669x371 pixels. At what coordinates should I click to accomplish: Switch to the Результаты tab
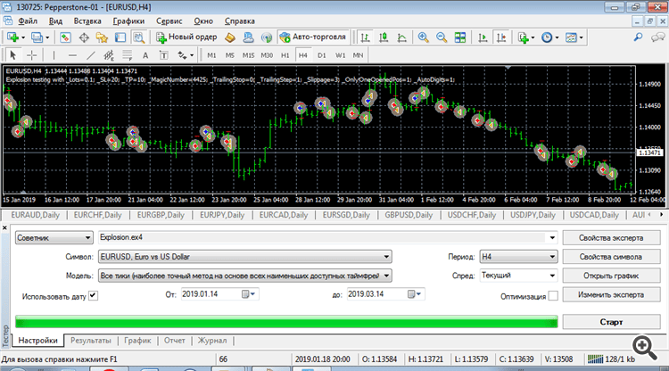point(91,341)
